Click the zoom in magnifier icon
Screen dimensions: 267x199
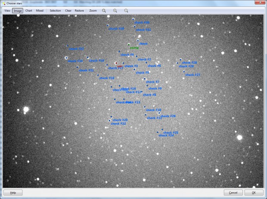pos(115,11)
